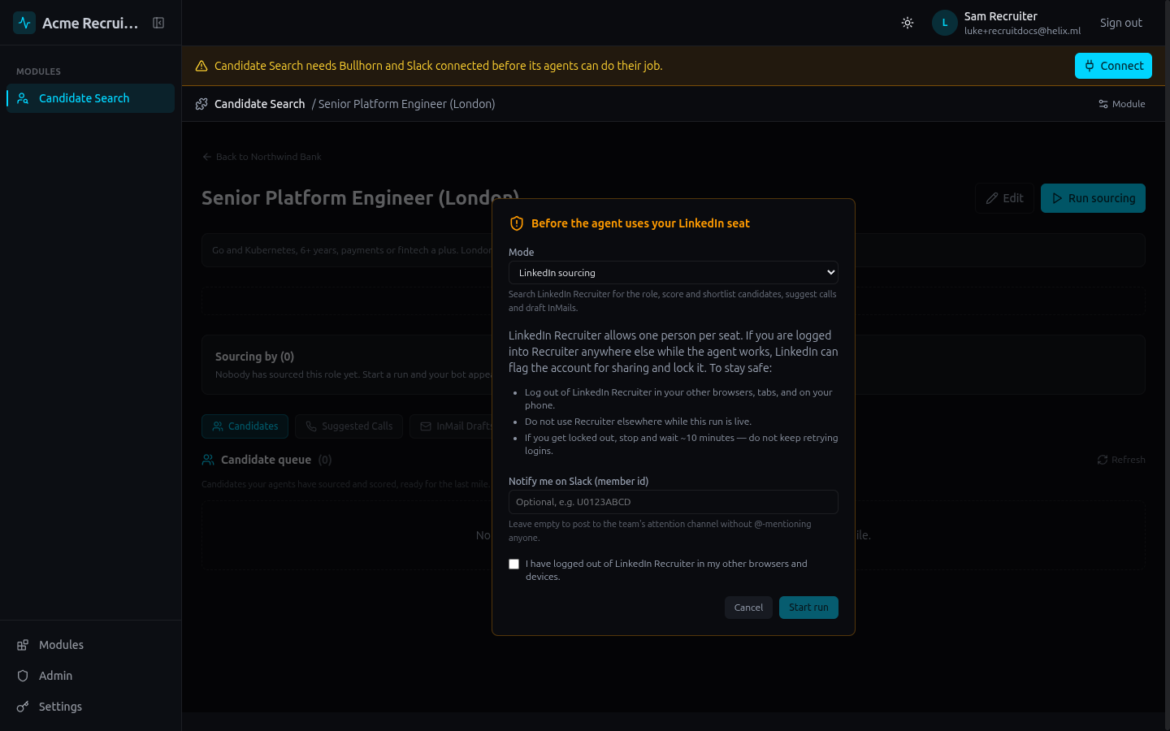This screenshot has width=1170, height=731.
Task: Click the Run sourcing button
Action: (x=1093, y=198)
